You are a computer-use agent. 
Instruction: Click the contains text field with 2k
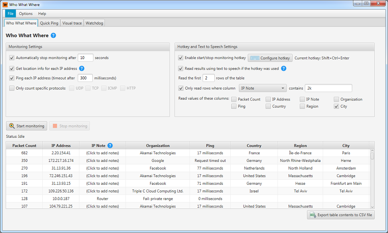click(328, 88)
